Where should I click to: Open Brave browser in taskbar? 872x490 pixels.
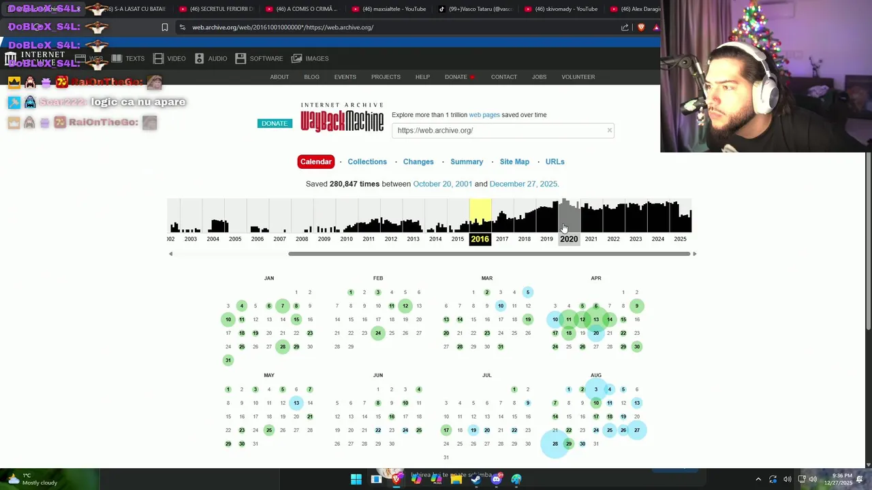[396, 479]
